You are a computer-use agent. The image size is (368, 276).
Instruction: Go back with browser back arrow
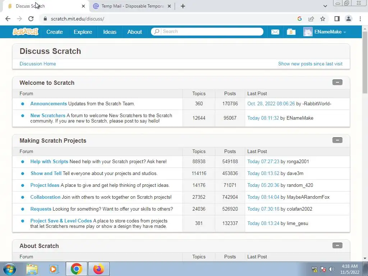click(x=8, y=19)
